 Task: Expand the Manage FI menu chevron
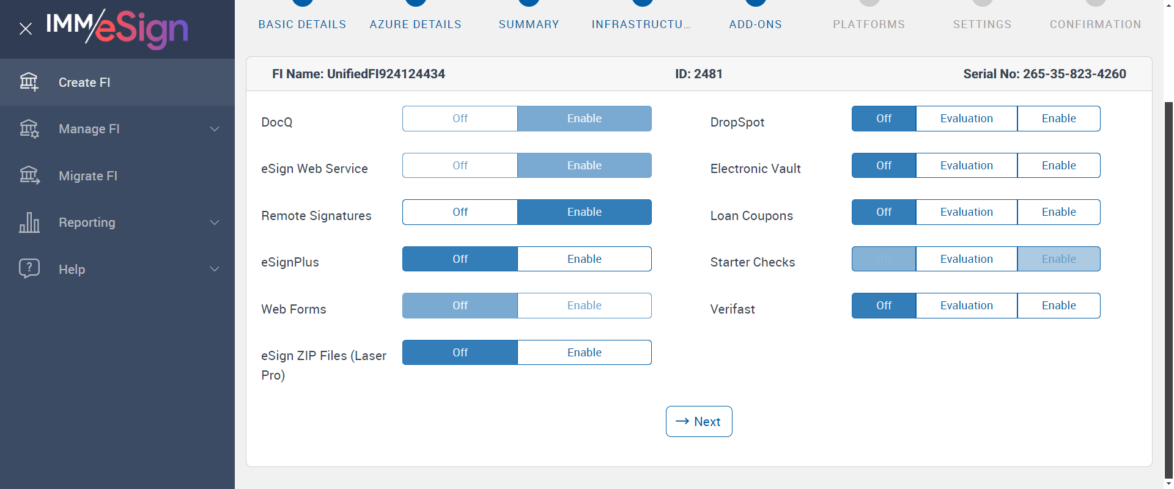coord(215,129)
